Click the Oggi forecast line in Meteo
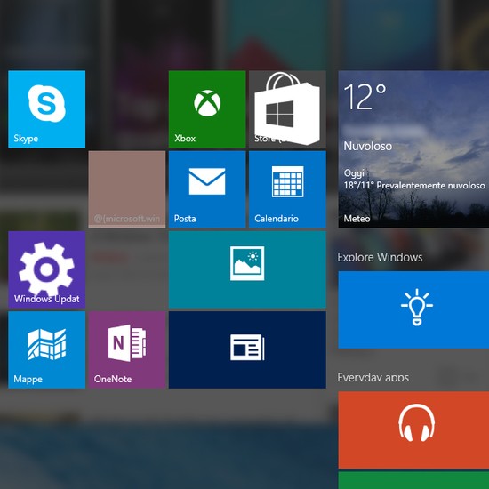489x489 pixels. [x=354, y=173]
